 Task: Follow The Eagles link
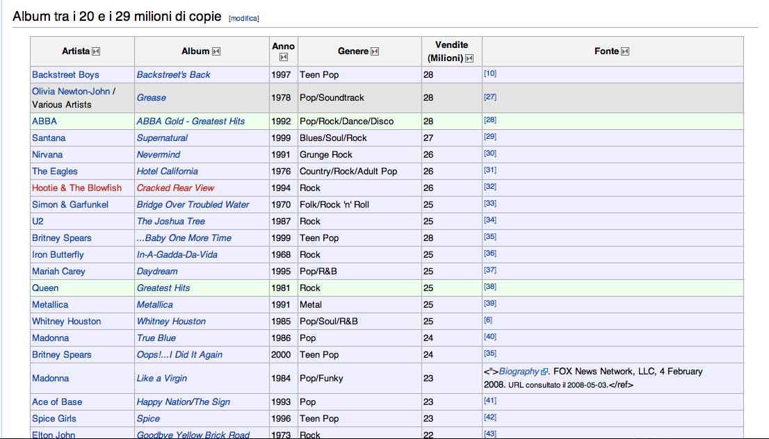(54, 171)
